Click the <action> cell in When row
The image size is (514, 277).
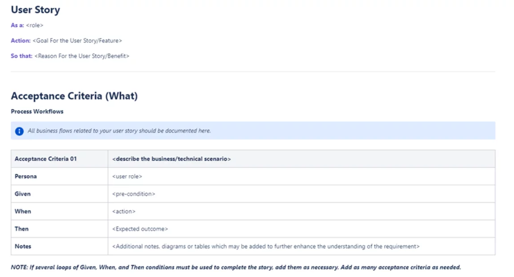124,211
